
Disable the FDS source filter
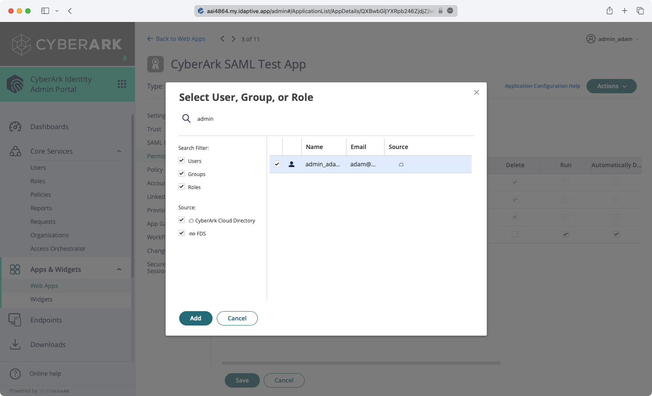pos(181,233)
